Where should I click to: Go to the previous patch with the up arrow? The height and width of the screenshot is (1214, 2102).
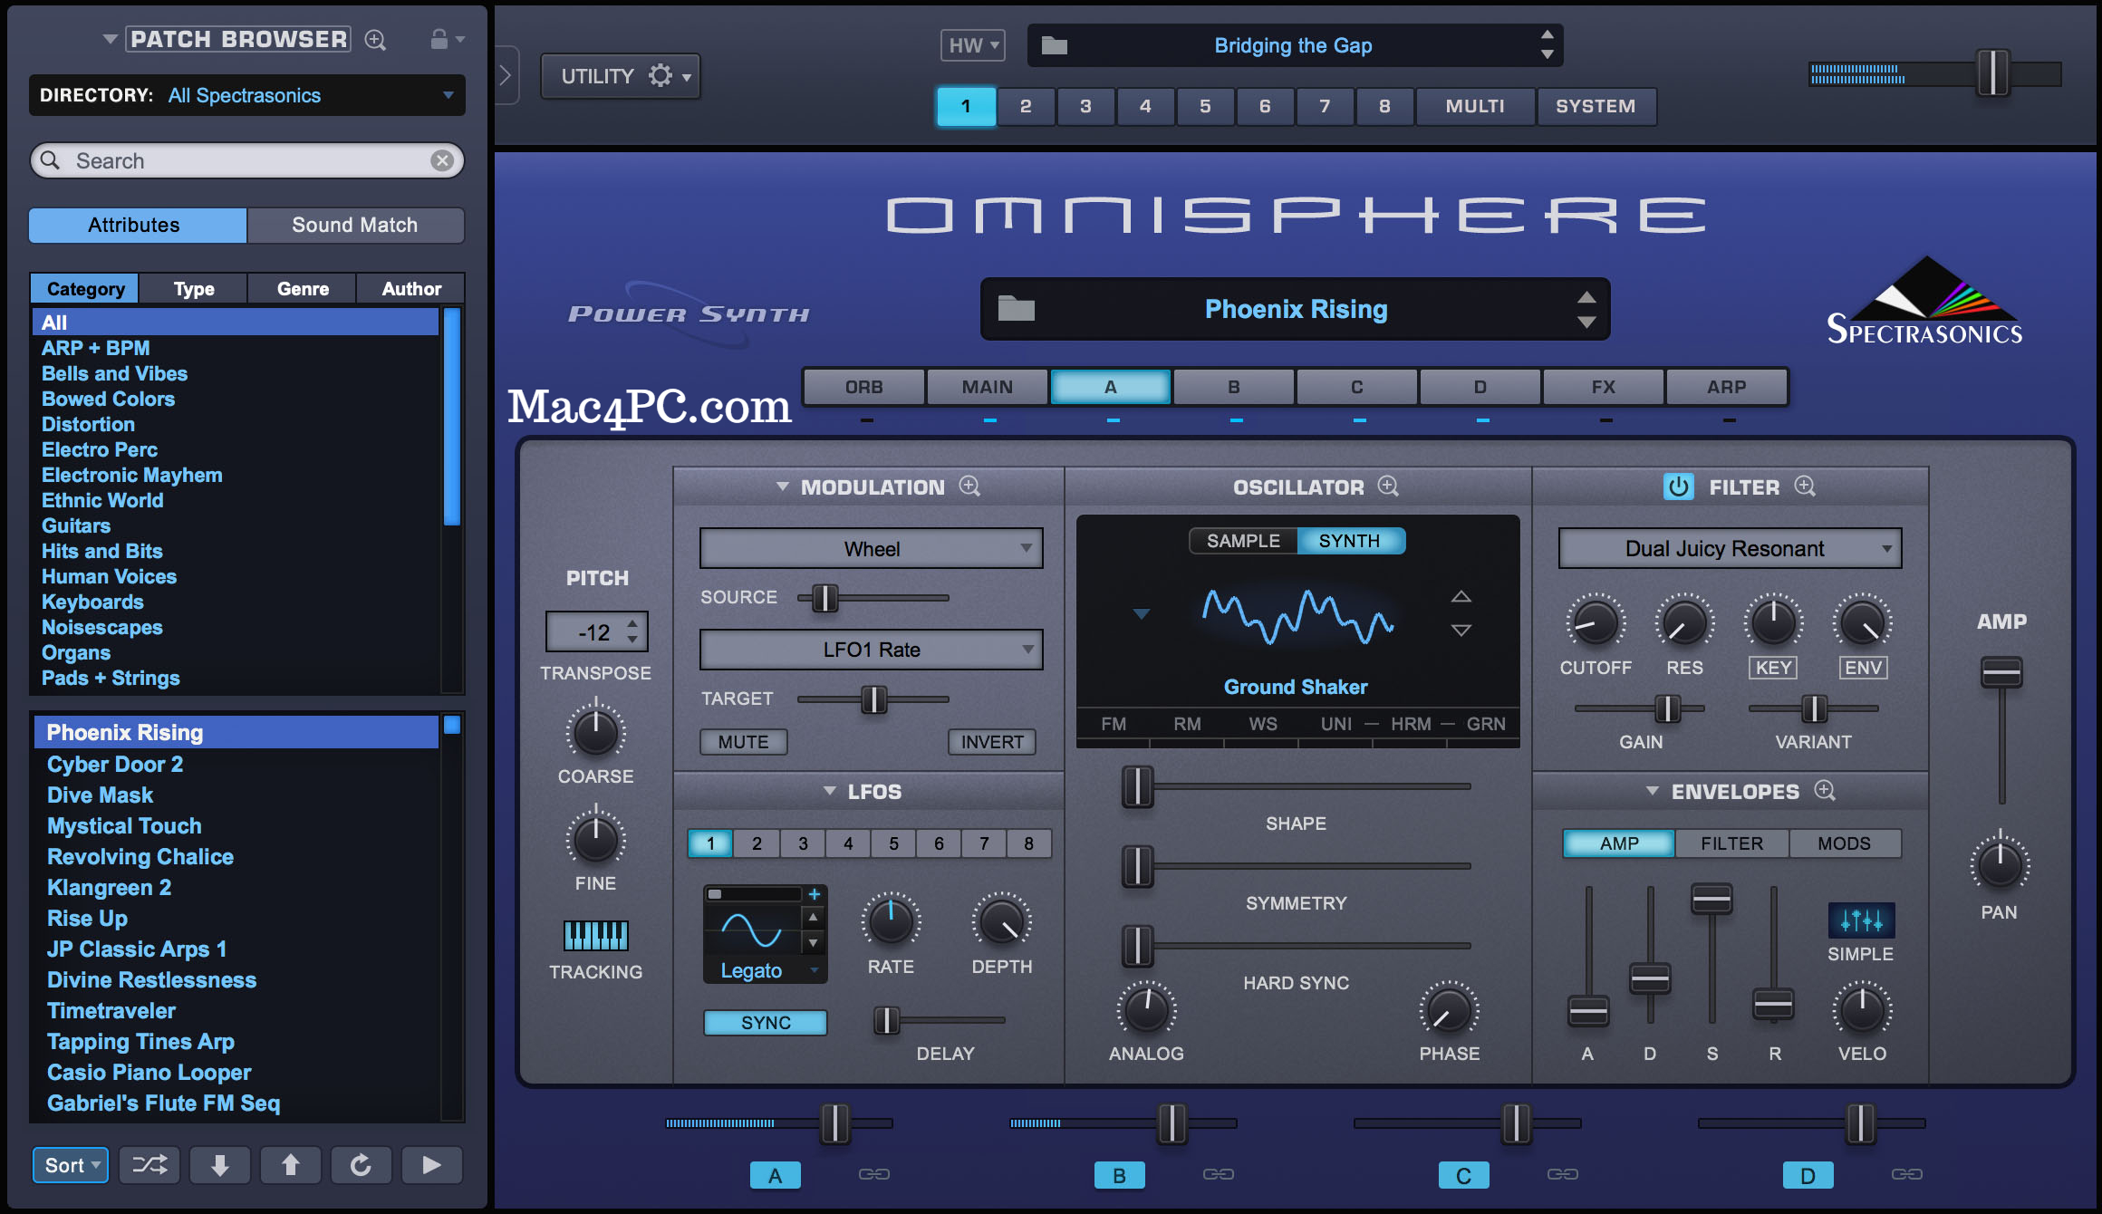291,1165
